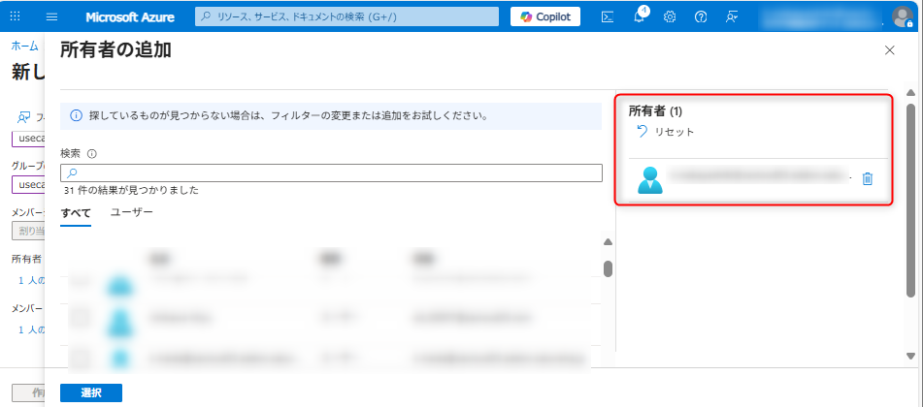Screen dimensions: 923x407
Task: Open the feedback icon in header
Action: coord(732,17)
